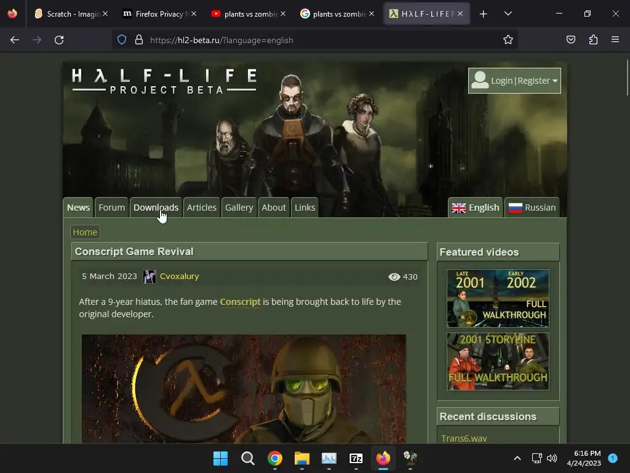Open the Articles site tab
This screenshot has height=473, width=630.
(202, 207)
